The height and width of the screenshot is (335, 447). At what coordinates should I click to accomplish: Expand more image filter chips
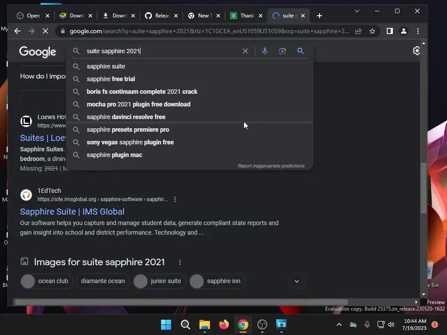point(297,281)
